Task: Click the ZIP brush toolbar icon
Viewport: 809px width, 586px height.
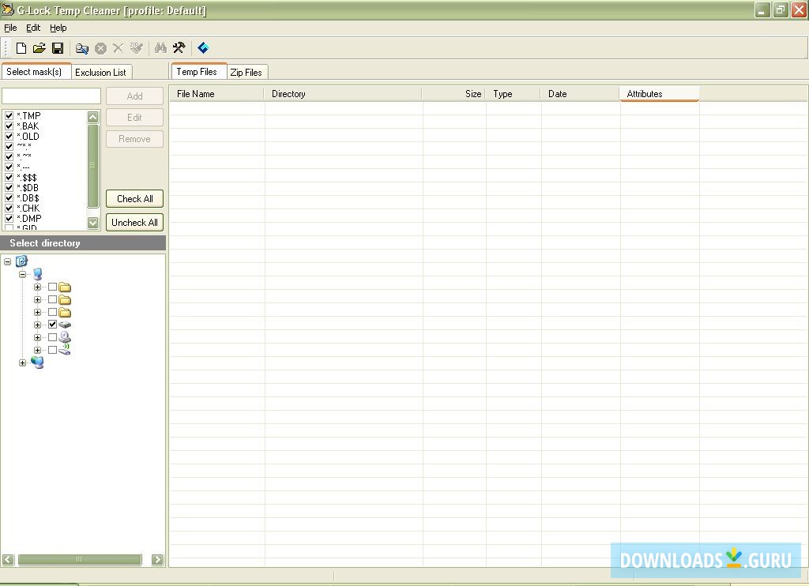Action: [x=137, y=48]
